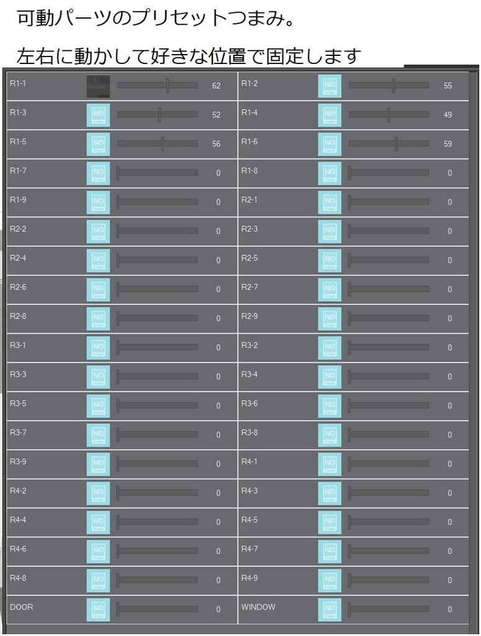This screenshot has width=481, height=636.
Task: Click the DOOR slider track
Action: pyautogui.click(x=158, y=609)
